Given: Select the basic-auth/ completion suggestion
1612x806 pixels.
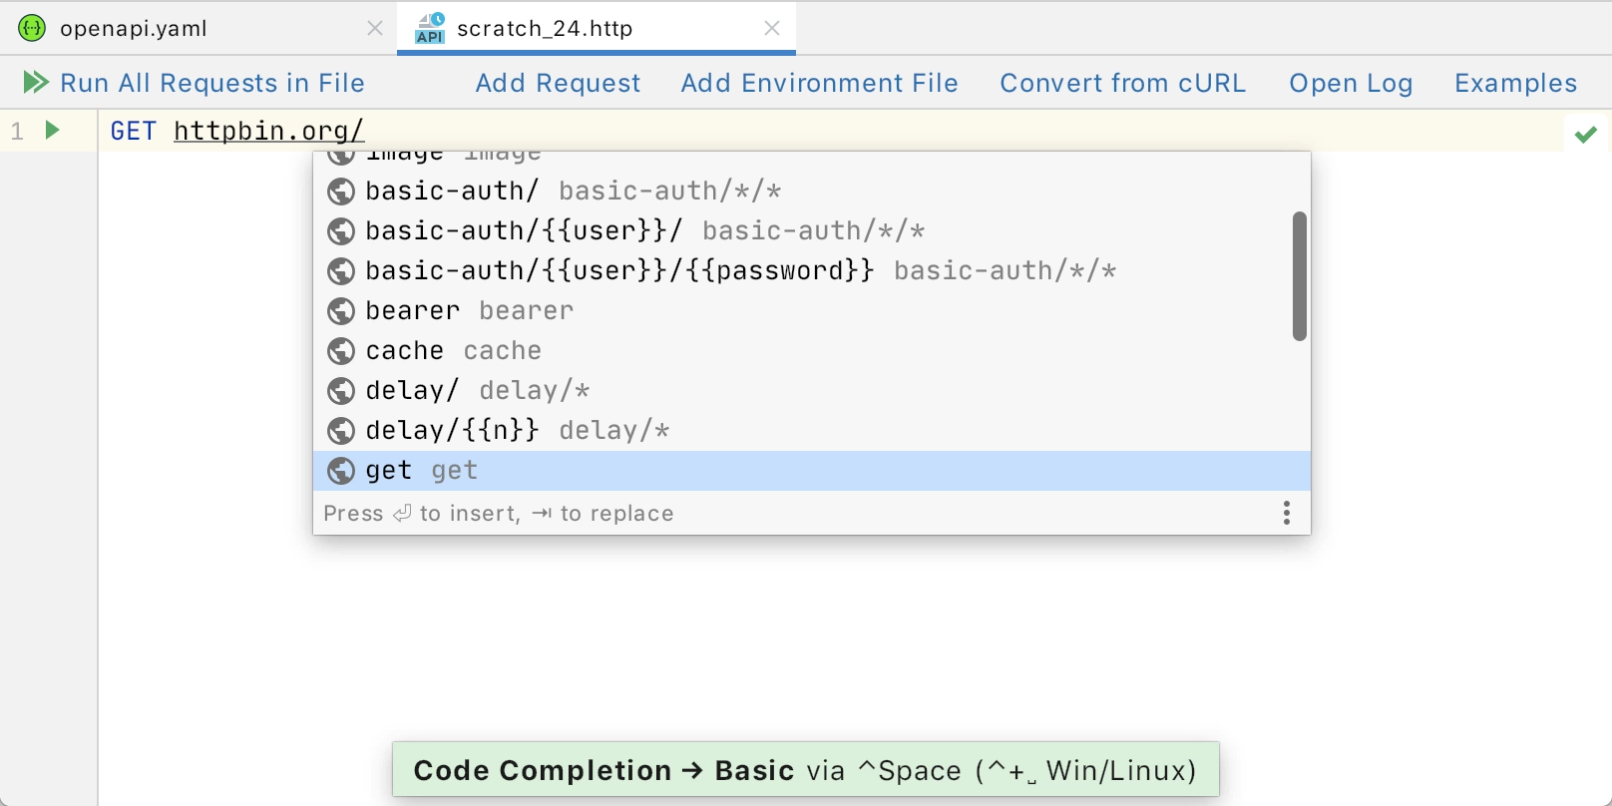Looking at the screenshot, I should click(x=811, y=191).
